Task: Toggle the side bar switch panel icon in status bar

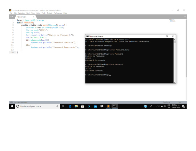Action: pos(11,102)
